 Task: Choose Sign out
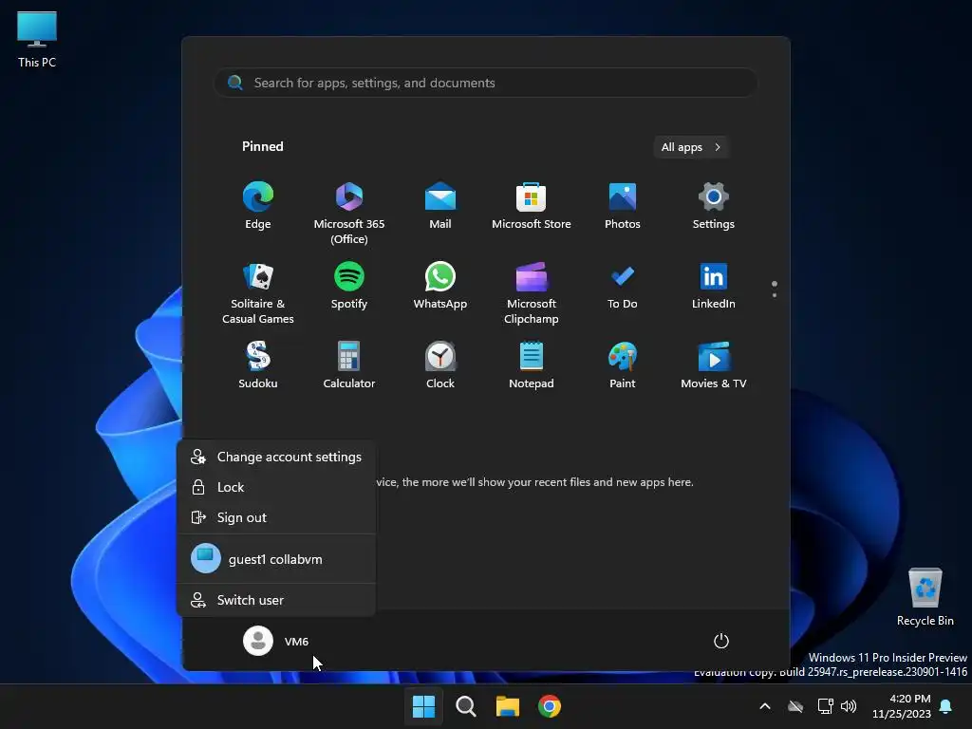[x=276, y=517]
